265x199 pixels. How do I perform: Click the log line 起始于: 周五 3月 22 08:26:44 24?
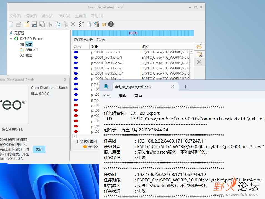[x=136, y=130]
